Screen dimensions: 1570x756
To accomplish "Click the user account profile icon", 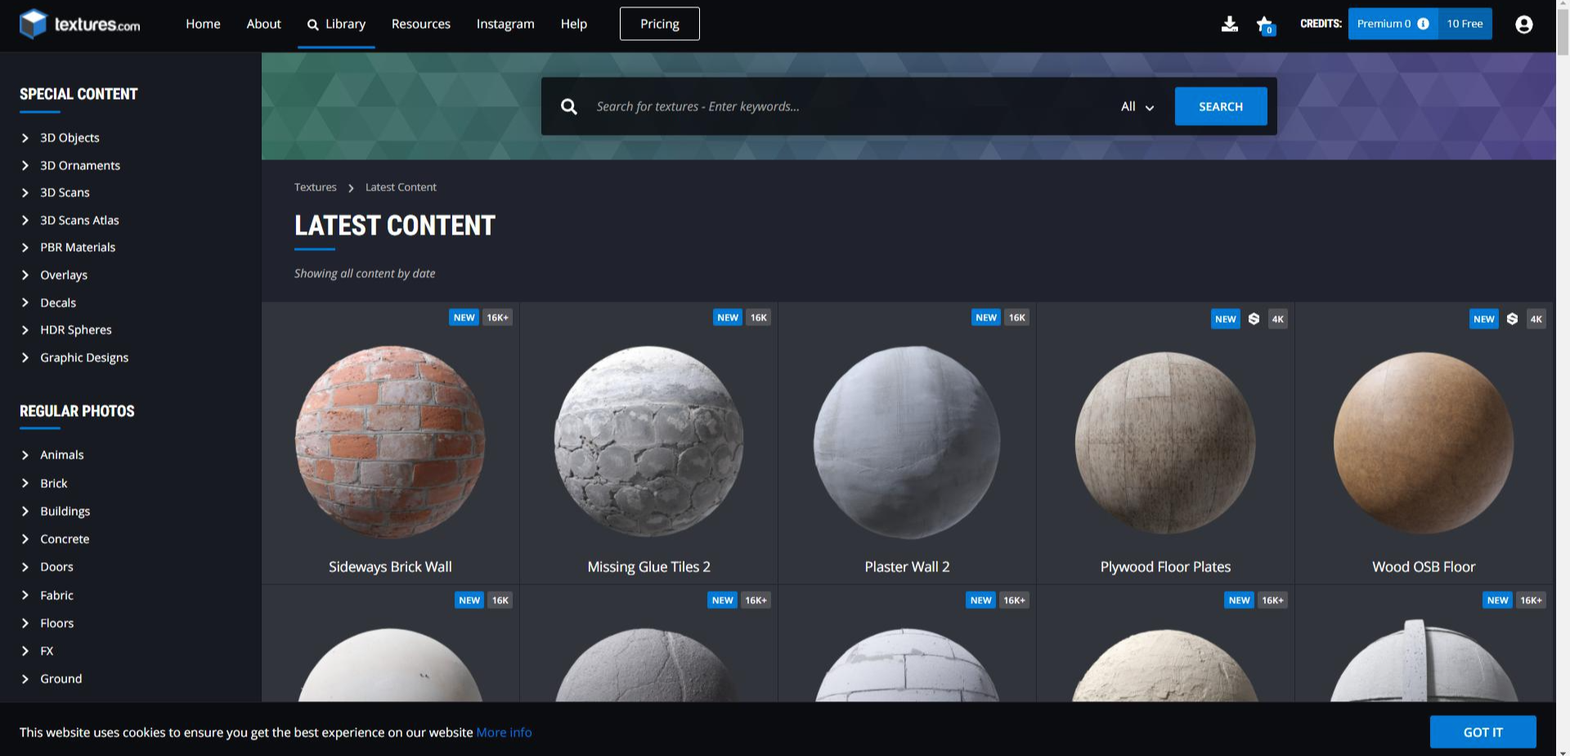I will (x=1523, y=25).
